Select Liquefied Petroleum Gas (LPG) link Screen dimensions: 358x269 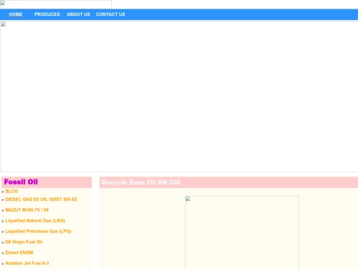click(38, 231)
